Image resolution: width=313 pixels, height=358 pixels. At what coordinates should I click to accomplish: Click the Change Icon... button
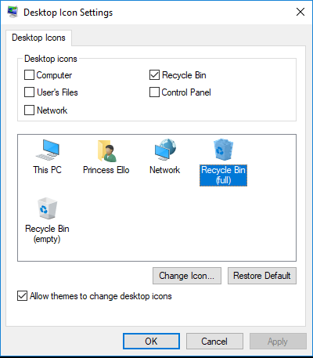click(187, 276)
